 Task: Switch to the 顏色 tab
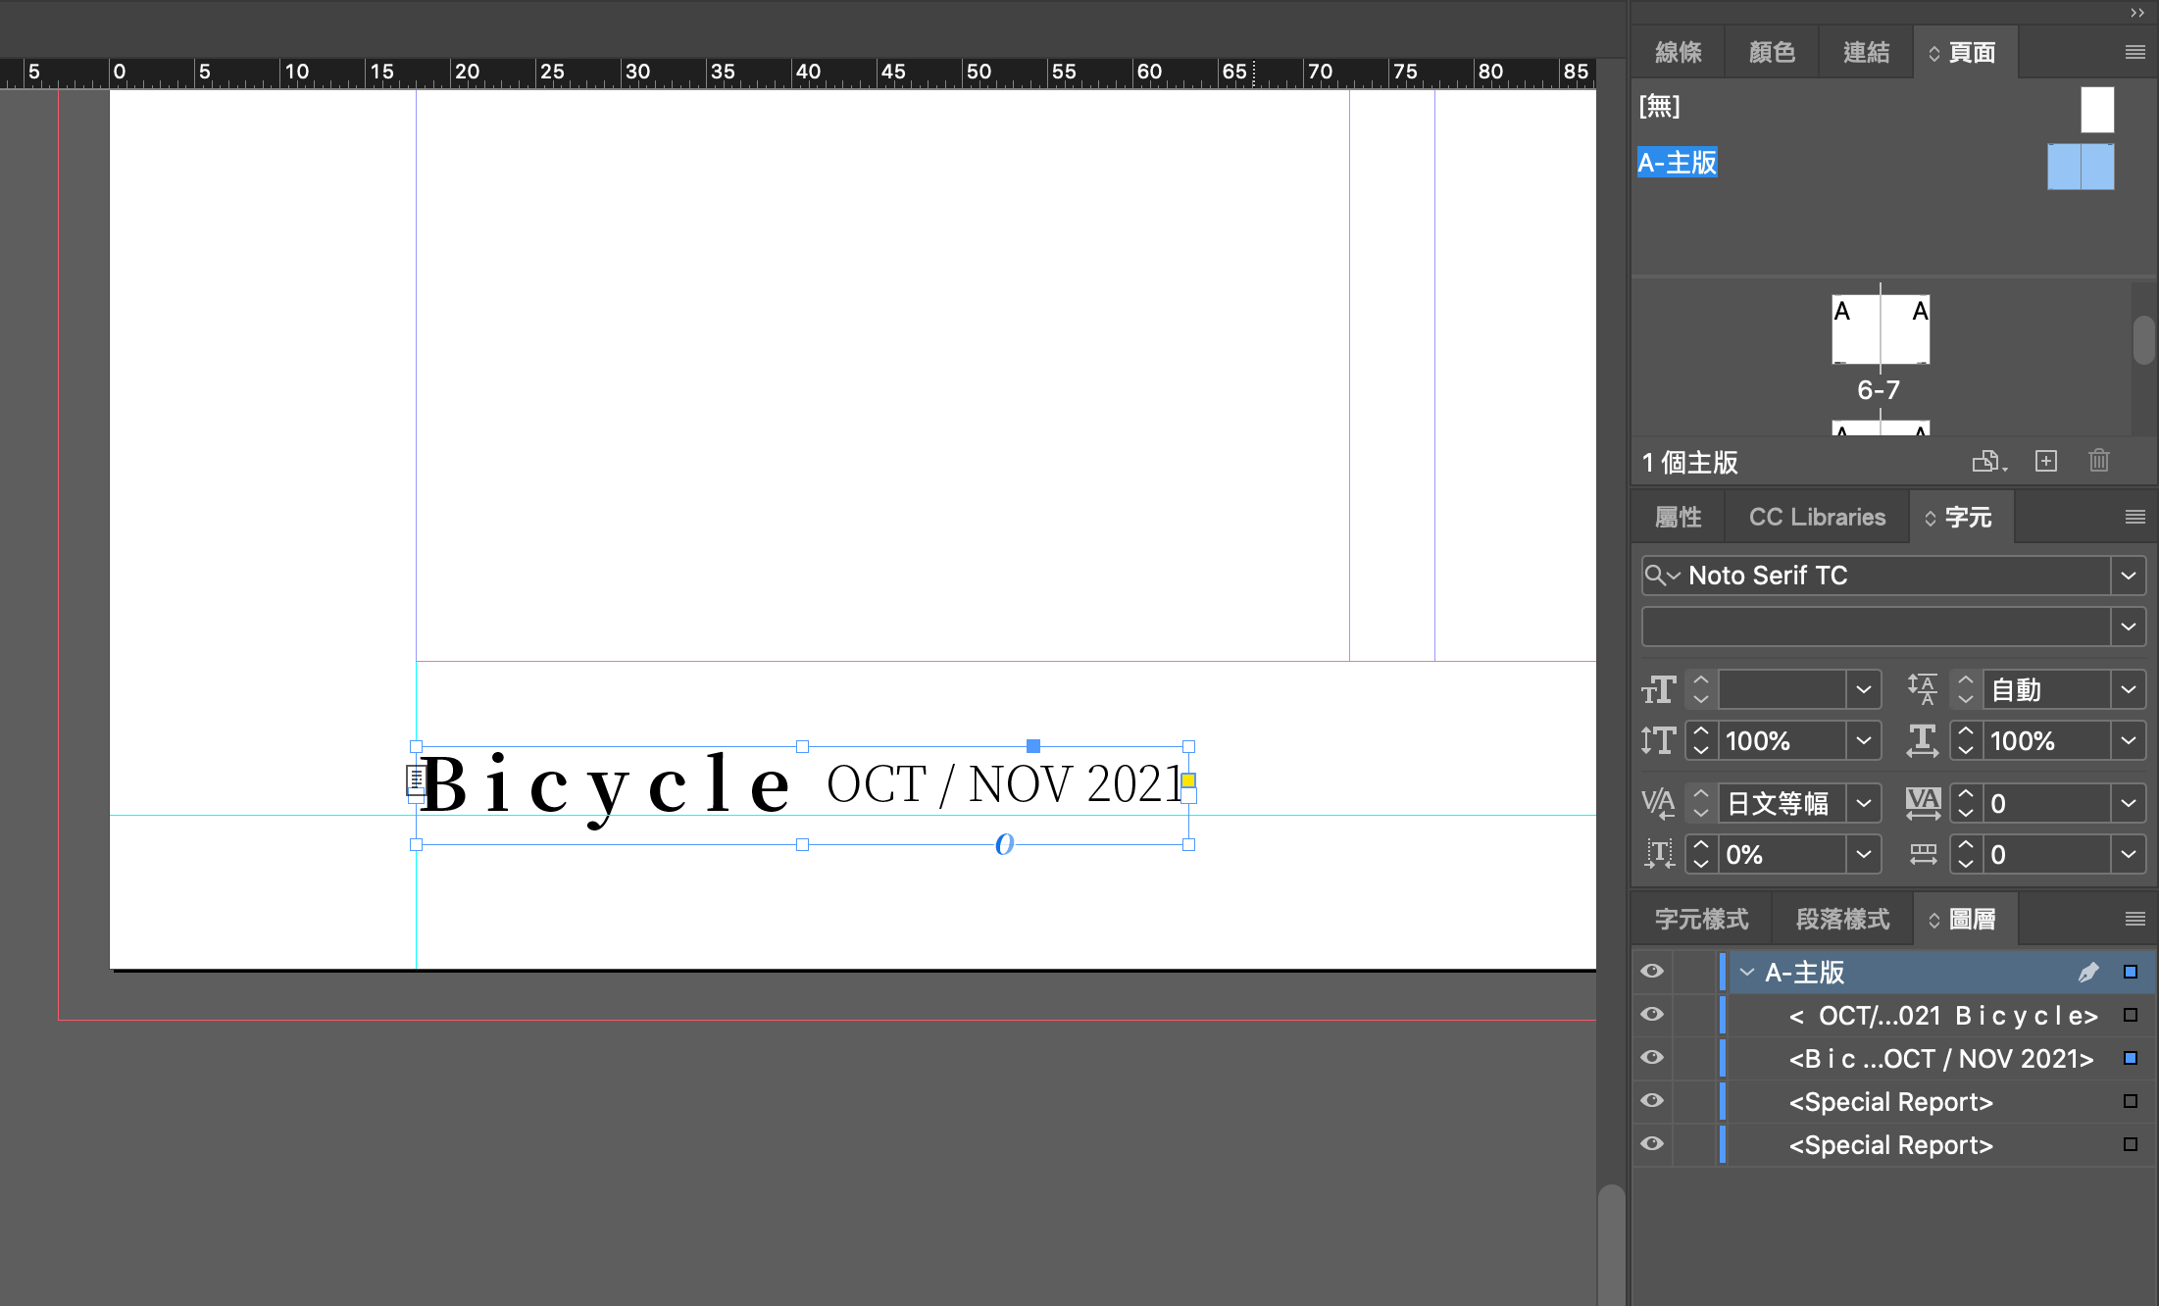pos(1772,52)
